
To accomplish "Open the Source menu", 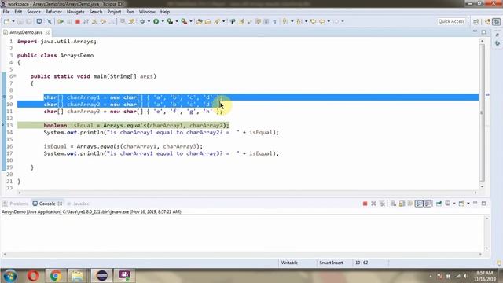I will (34, 12).
